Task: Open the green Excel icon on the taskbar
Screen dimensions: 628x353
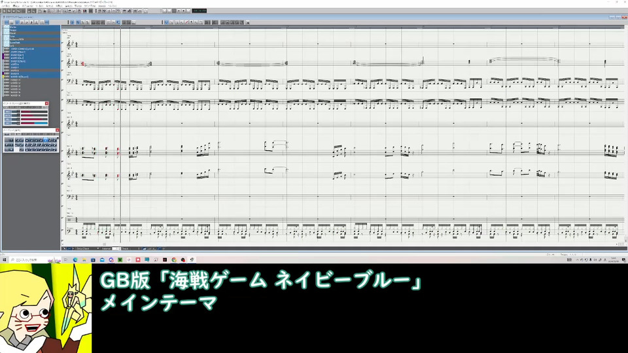Action: [x=120, y=260]
